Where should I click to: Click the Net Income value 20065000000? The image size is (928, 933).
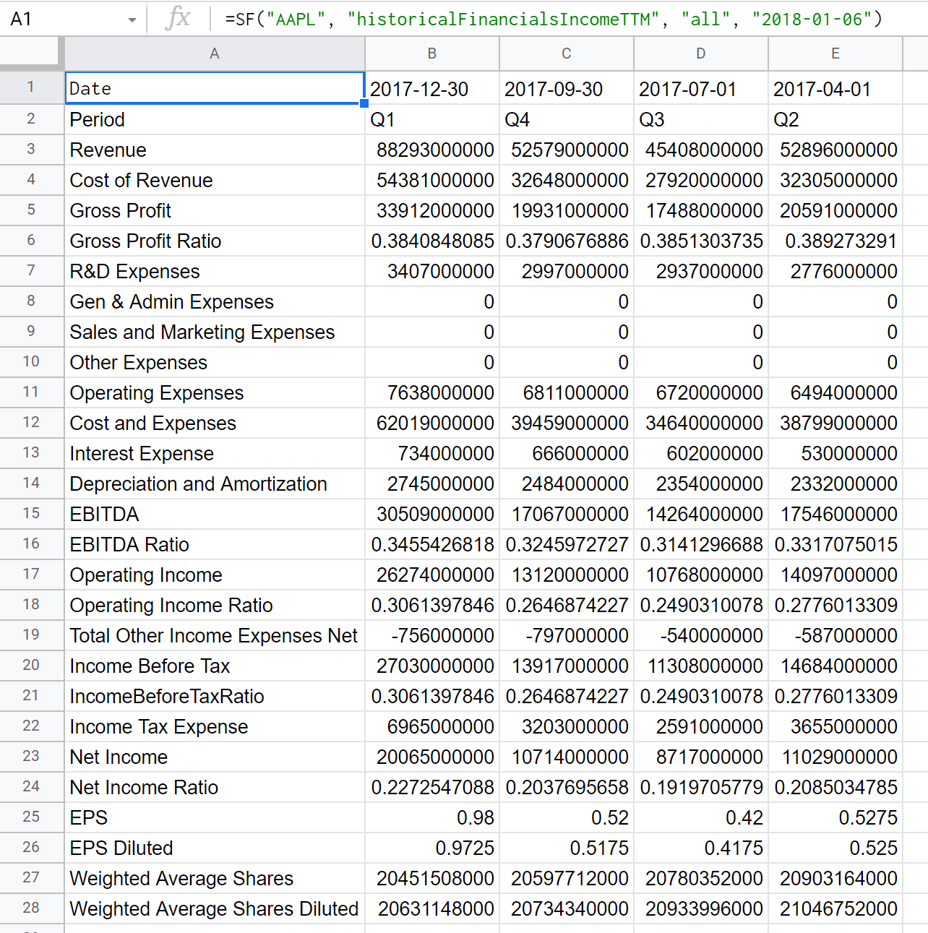click(432, 757)
